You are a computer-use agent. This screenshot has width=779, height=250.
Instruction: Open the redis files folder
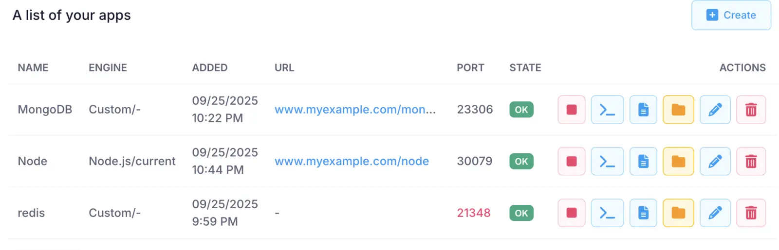(x=678, y=213)
